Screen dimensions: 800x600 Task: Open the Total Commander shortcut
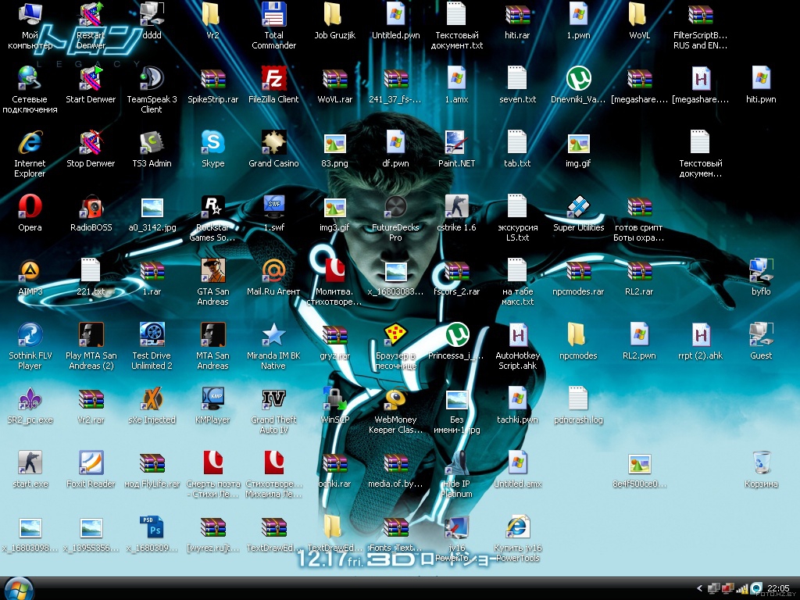coord(273,15)
